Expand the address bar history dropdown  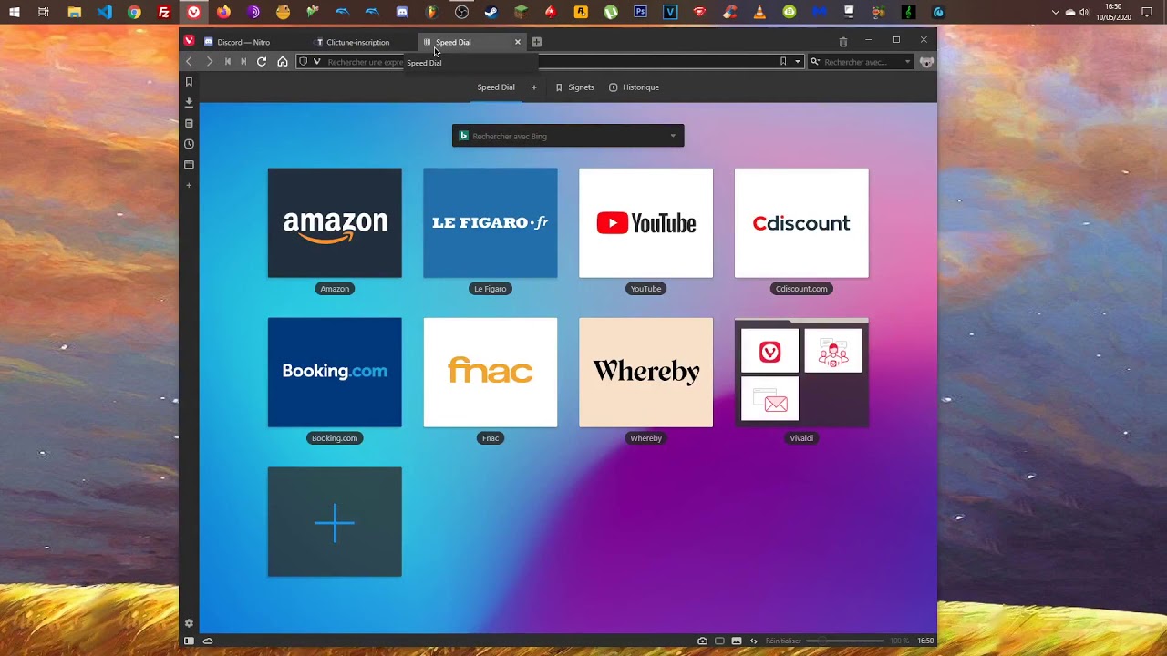pos(798,62)
